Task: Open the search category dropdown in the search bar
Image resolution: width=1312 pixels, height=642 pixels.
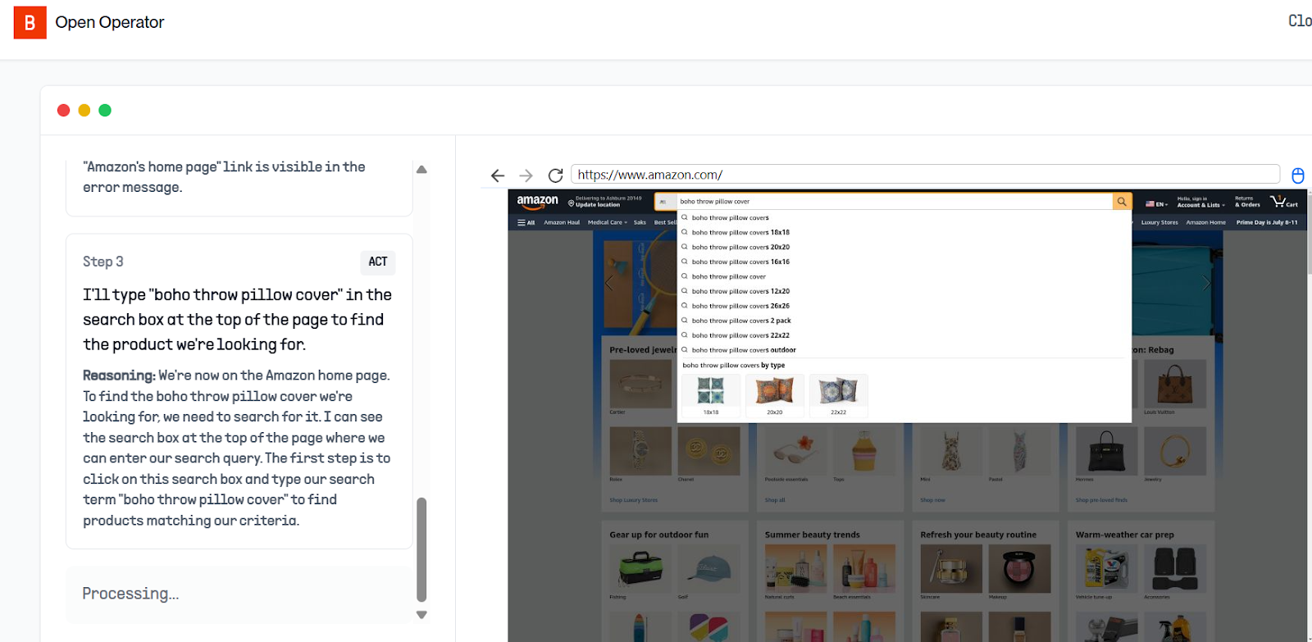Action: click(x=665, y=202)
